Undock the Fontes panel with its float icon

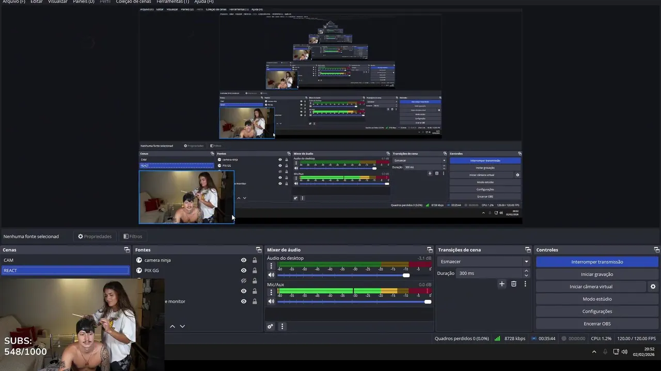(x=259, y=250)
